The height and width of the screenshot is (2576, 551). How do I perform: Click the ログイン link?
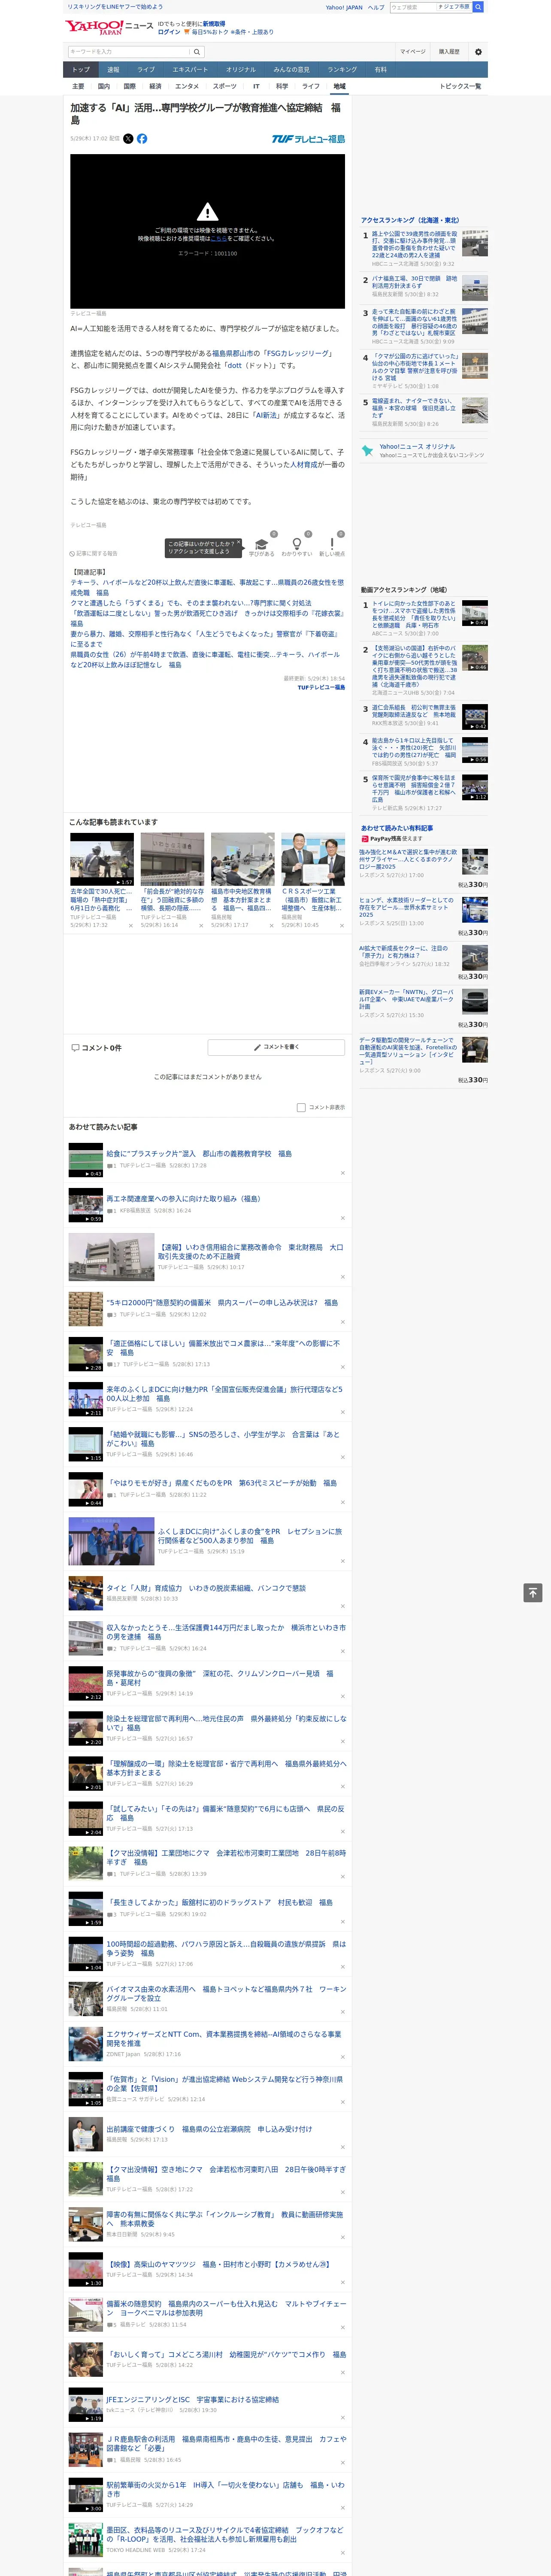pos(169,32)
